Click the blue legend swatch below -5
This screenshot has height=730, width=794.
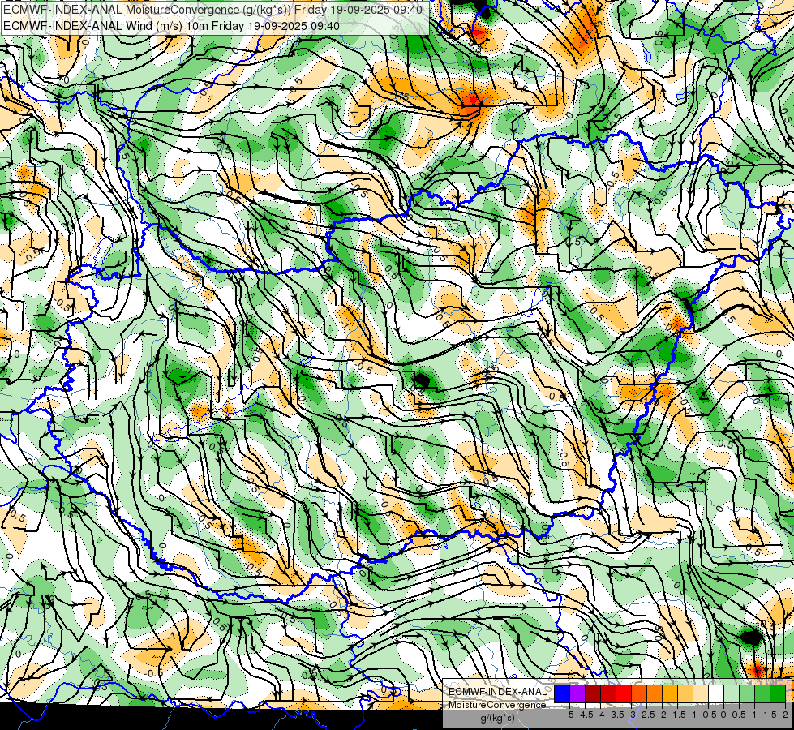pyautogui.click(x=562, y=693)
